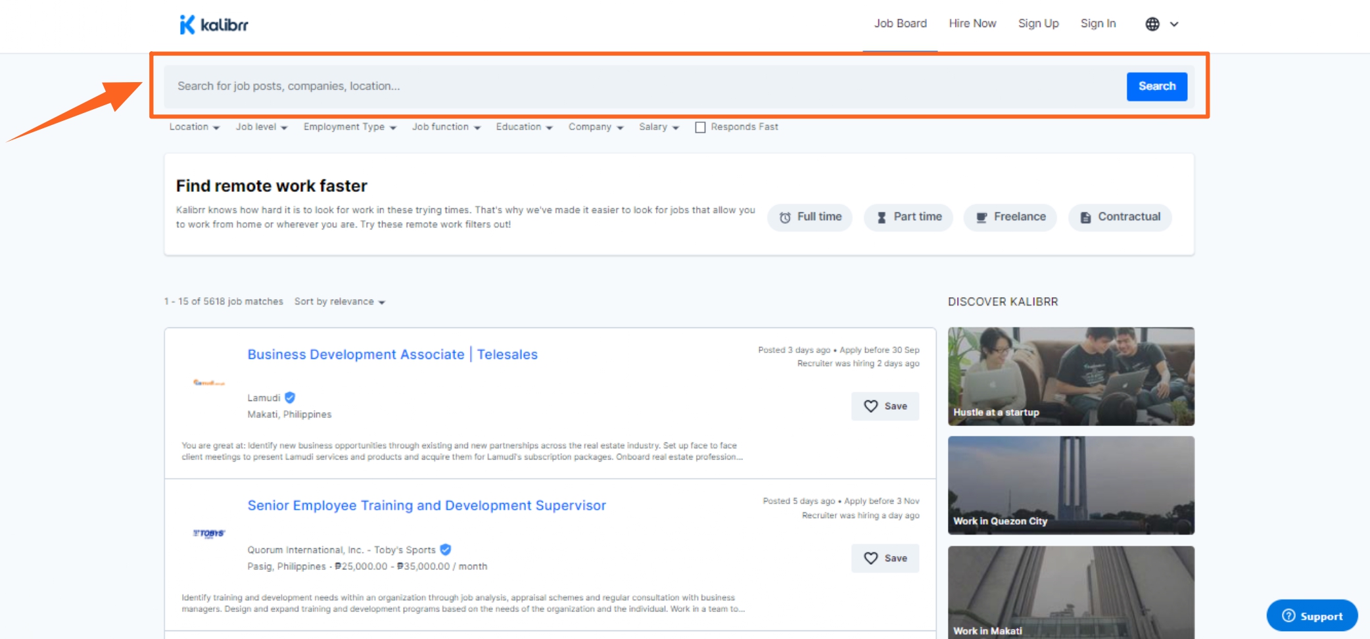This screenshot has height=639, width=1370.
Task: Open the Hire Now menu item
Action: pyautogui.click(x=972, y=24)
